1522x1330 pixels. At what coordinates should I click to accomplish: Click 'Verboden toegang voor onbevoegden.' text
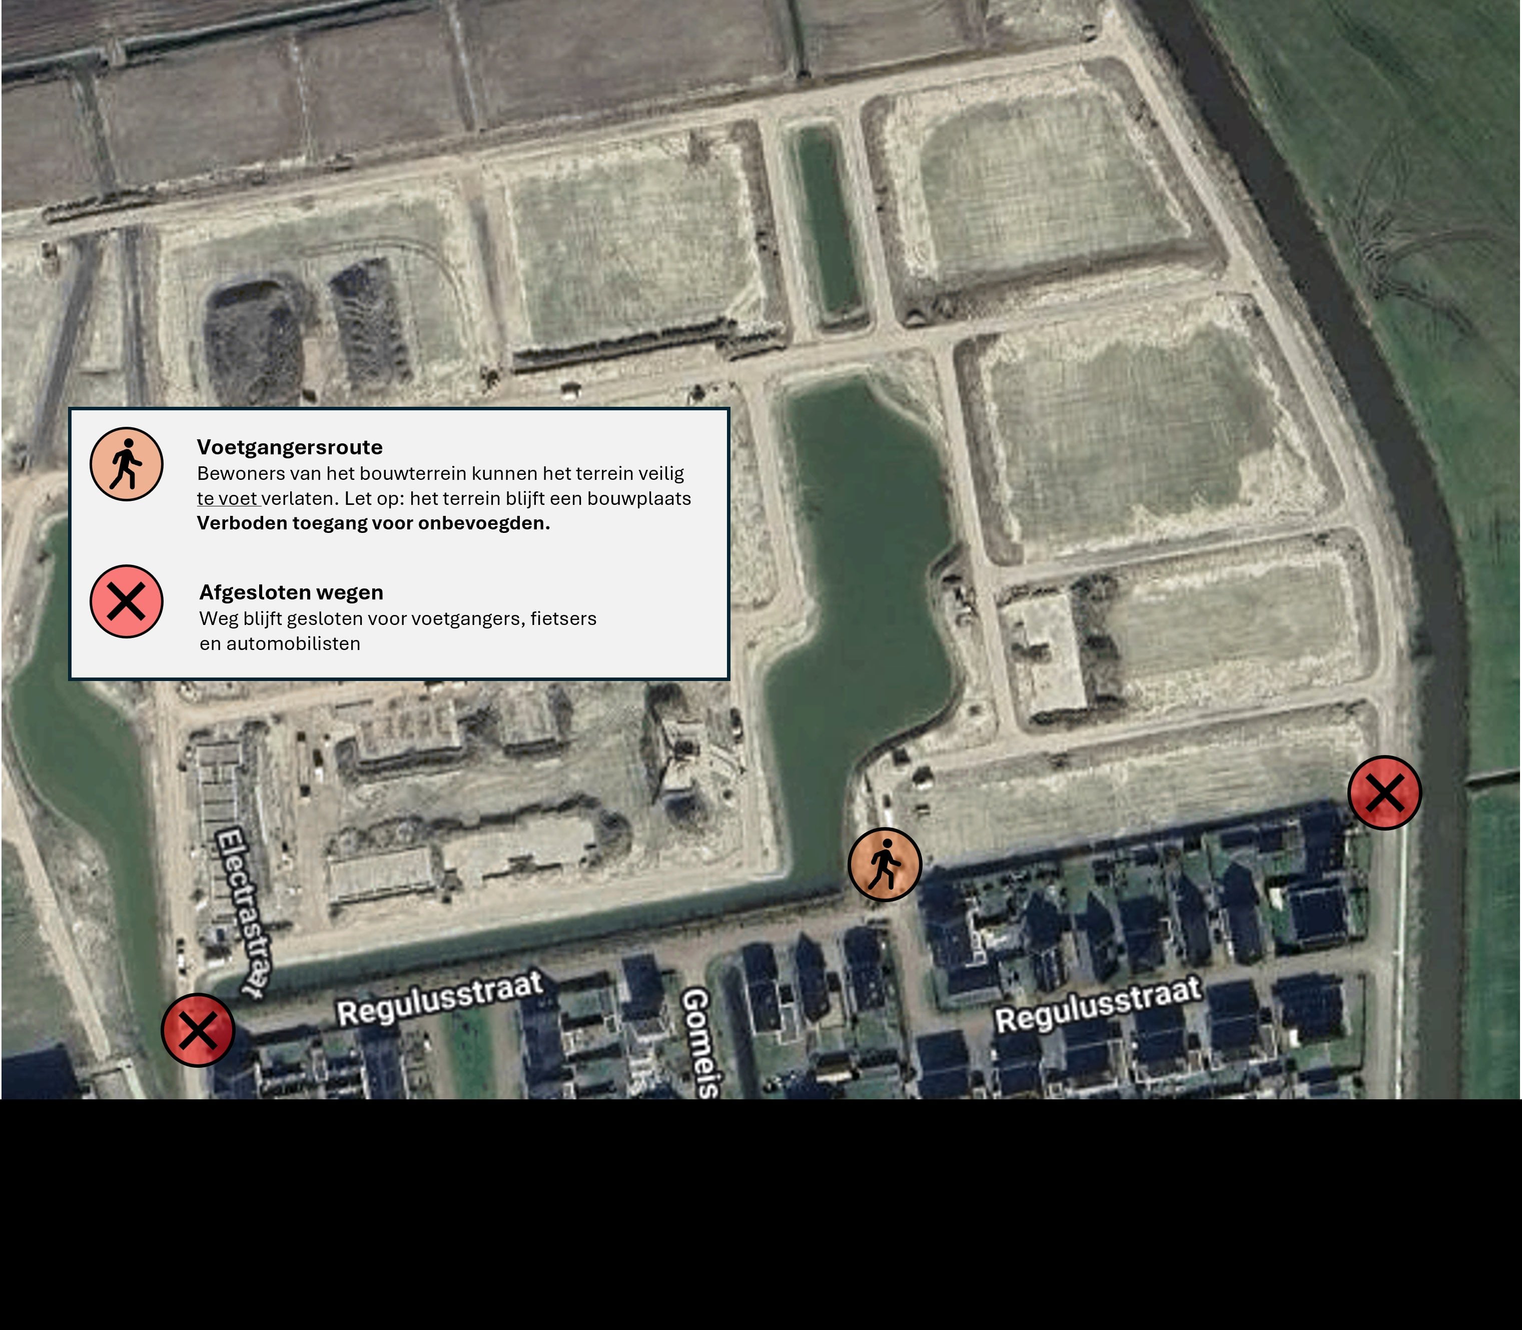(373, 523)
